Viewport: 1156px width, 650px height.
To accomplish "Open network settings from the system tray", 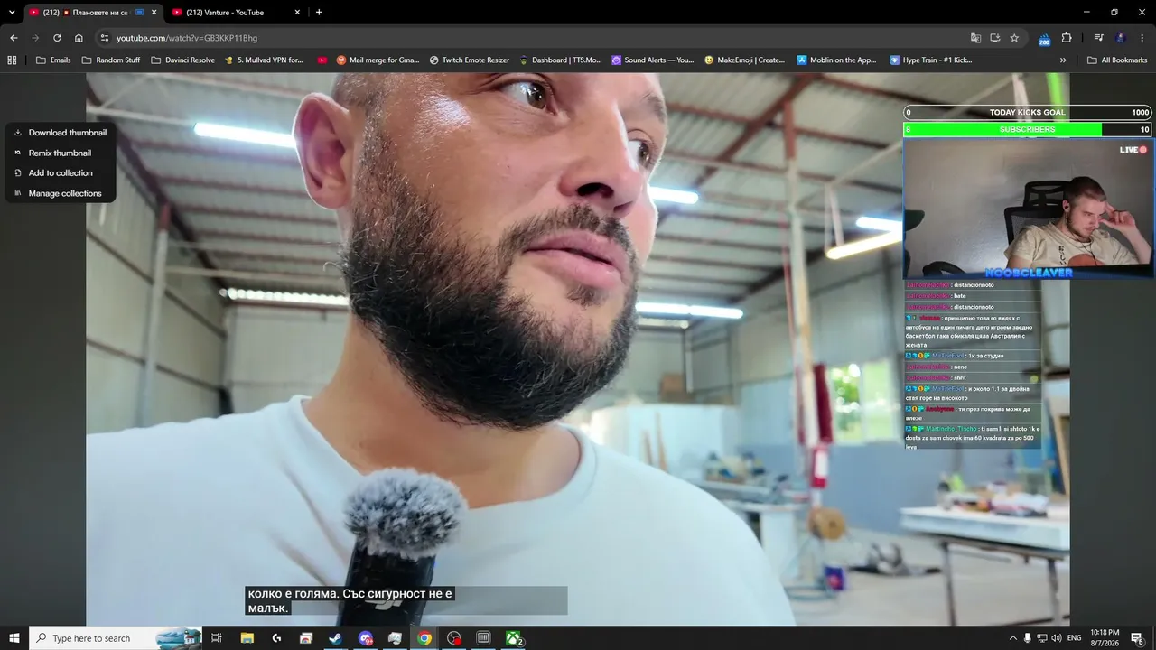I will coord(1041,638).
